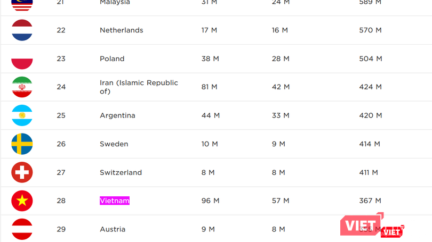Click Vietnam's 96 M value
432x242 pixels.
click(210, 201)
